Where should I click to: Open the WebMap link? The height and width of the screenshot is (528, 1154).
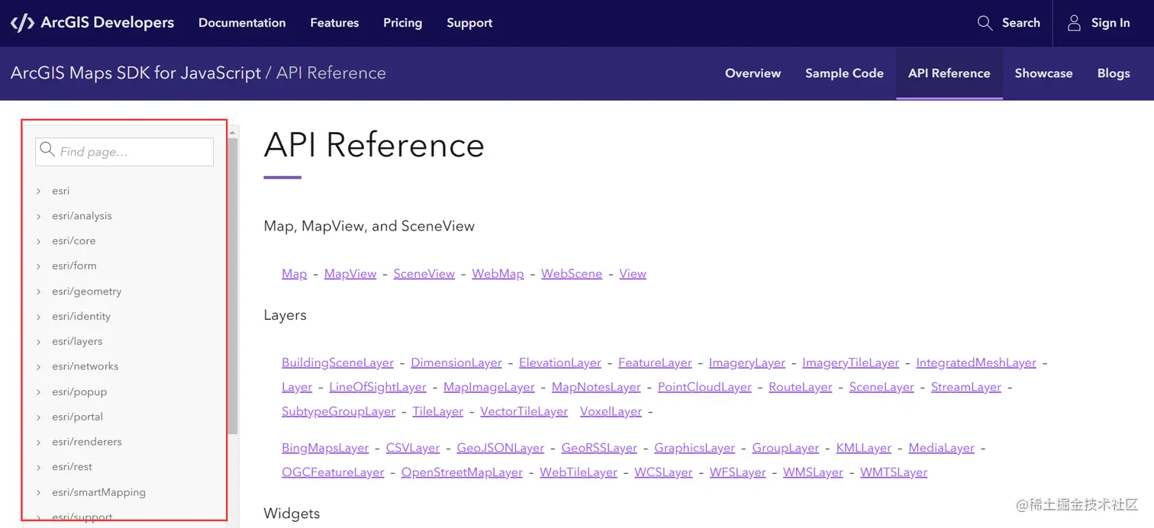click(498, 274)
